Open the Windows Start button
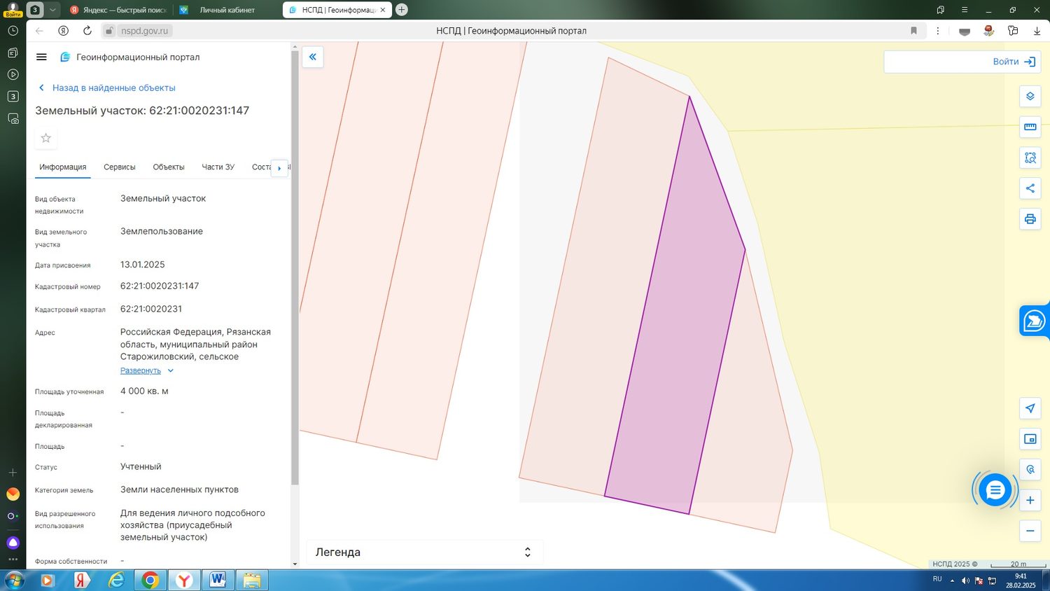The image size is (1050, 591). [x=14, y=580]
